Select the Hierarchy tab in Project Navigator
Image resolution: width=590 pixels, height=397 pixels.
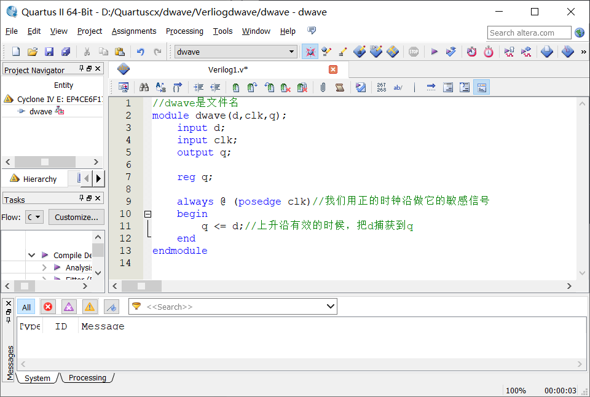[x=34, y=179]
